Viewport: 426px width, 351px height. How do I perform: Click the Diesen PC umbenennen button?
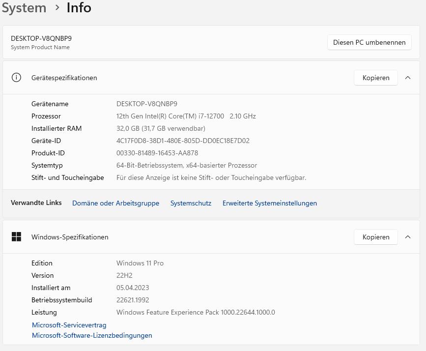[369, 42]
